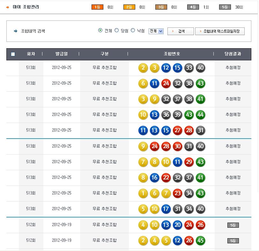Click the 발급일 column header
Screen dimensions: 259x251
tap(62, 54)
